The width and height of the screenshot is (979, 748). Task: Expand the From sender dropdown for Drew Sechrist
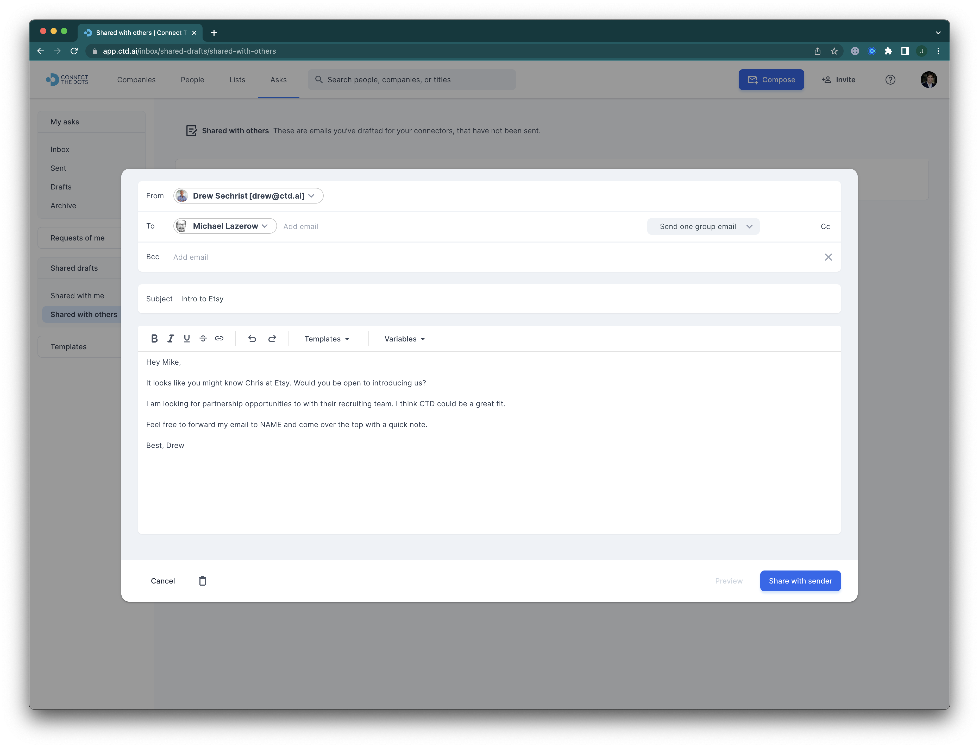311,196
